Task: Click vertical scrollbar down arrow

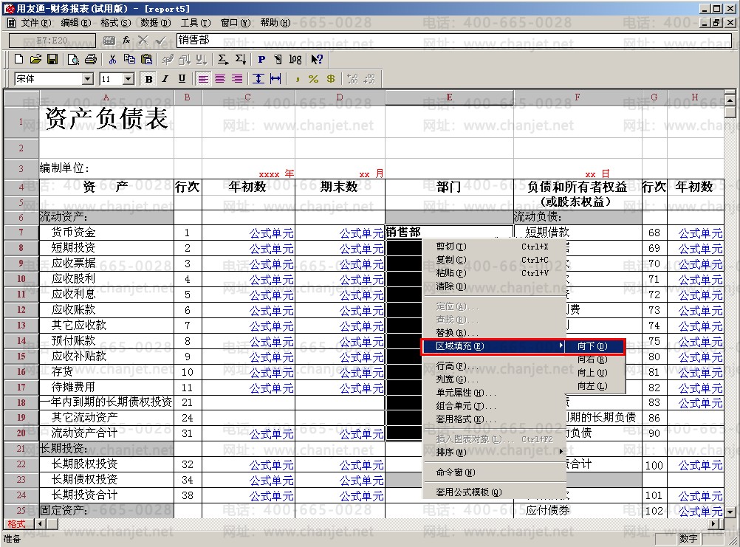Action: 730,512
